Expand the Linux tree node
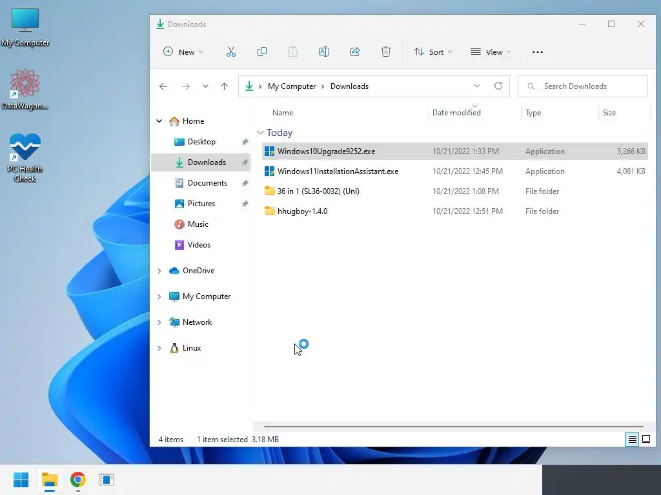The height and width of the screenshot is (495, 661). tap(159, 349)
